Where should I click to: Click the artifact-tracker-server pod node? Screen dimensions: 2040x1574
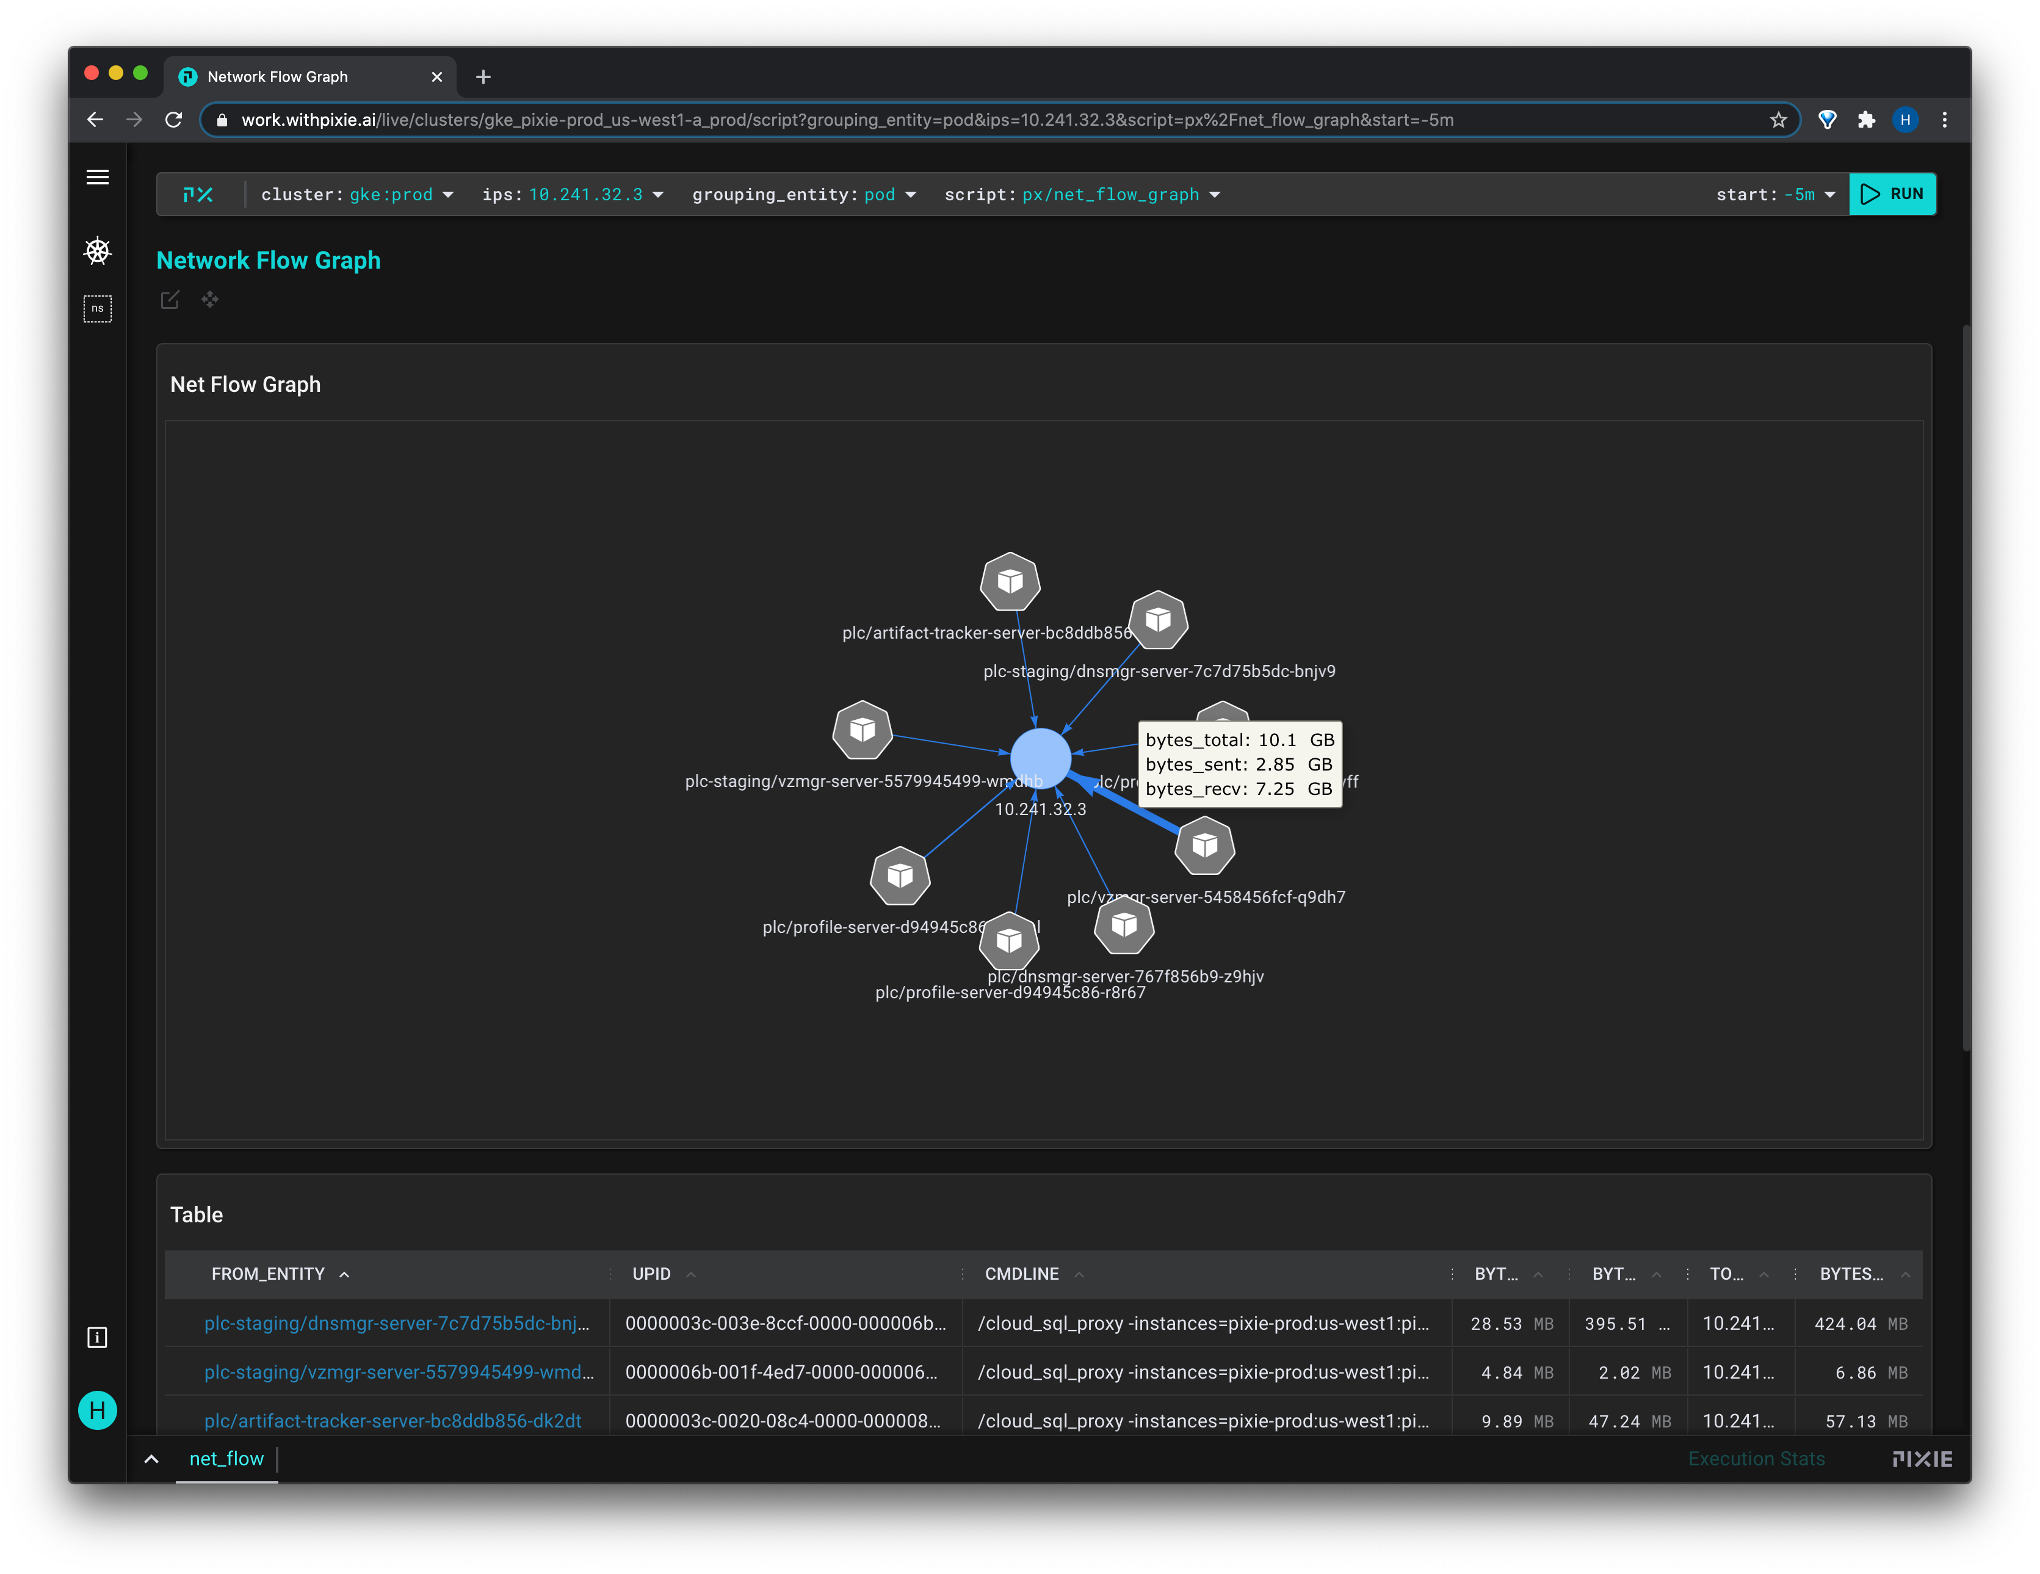point(1010,582)
